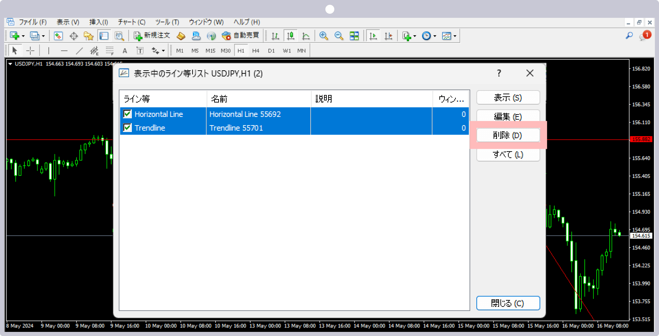Select the trendline drawing tool
This screenshot has height=336, width=659.
pos(79,51)
